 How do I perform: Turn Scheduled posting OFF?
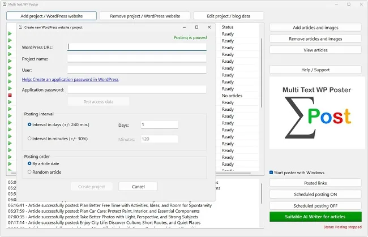[315, 206]
